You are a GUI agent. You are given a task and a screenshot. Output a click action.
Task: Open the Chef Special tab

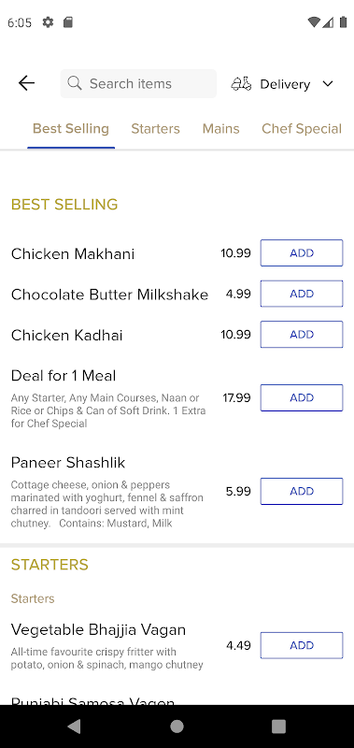pos(302,129)
